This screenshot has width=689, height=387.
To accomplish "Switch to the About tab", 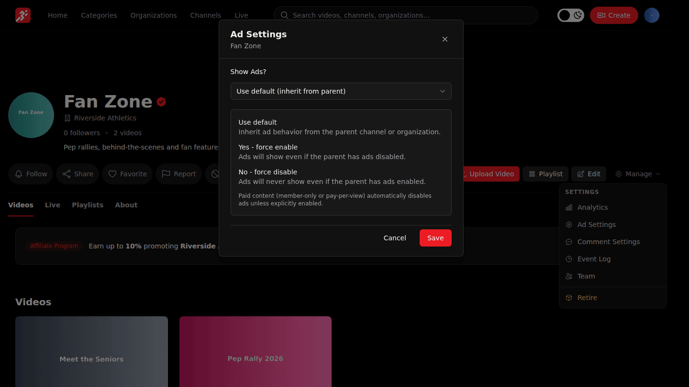I will (x=126, y=205).
